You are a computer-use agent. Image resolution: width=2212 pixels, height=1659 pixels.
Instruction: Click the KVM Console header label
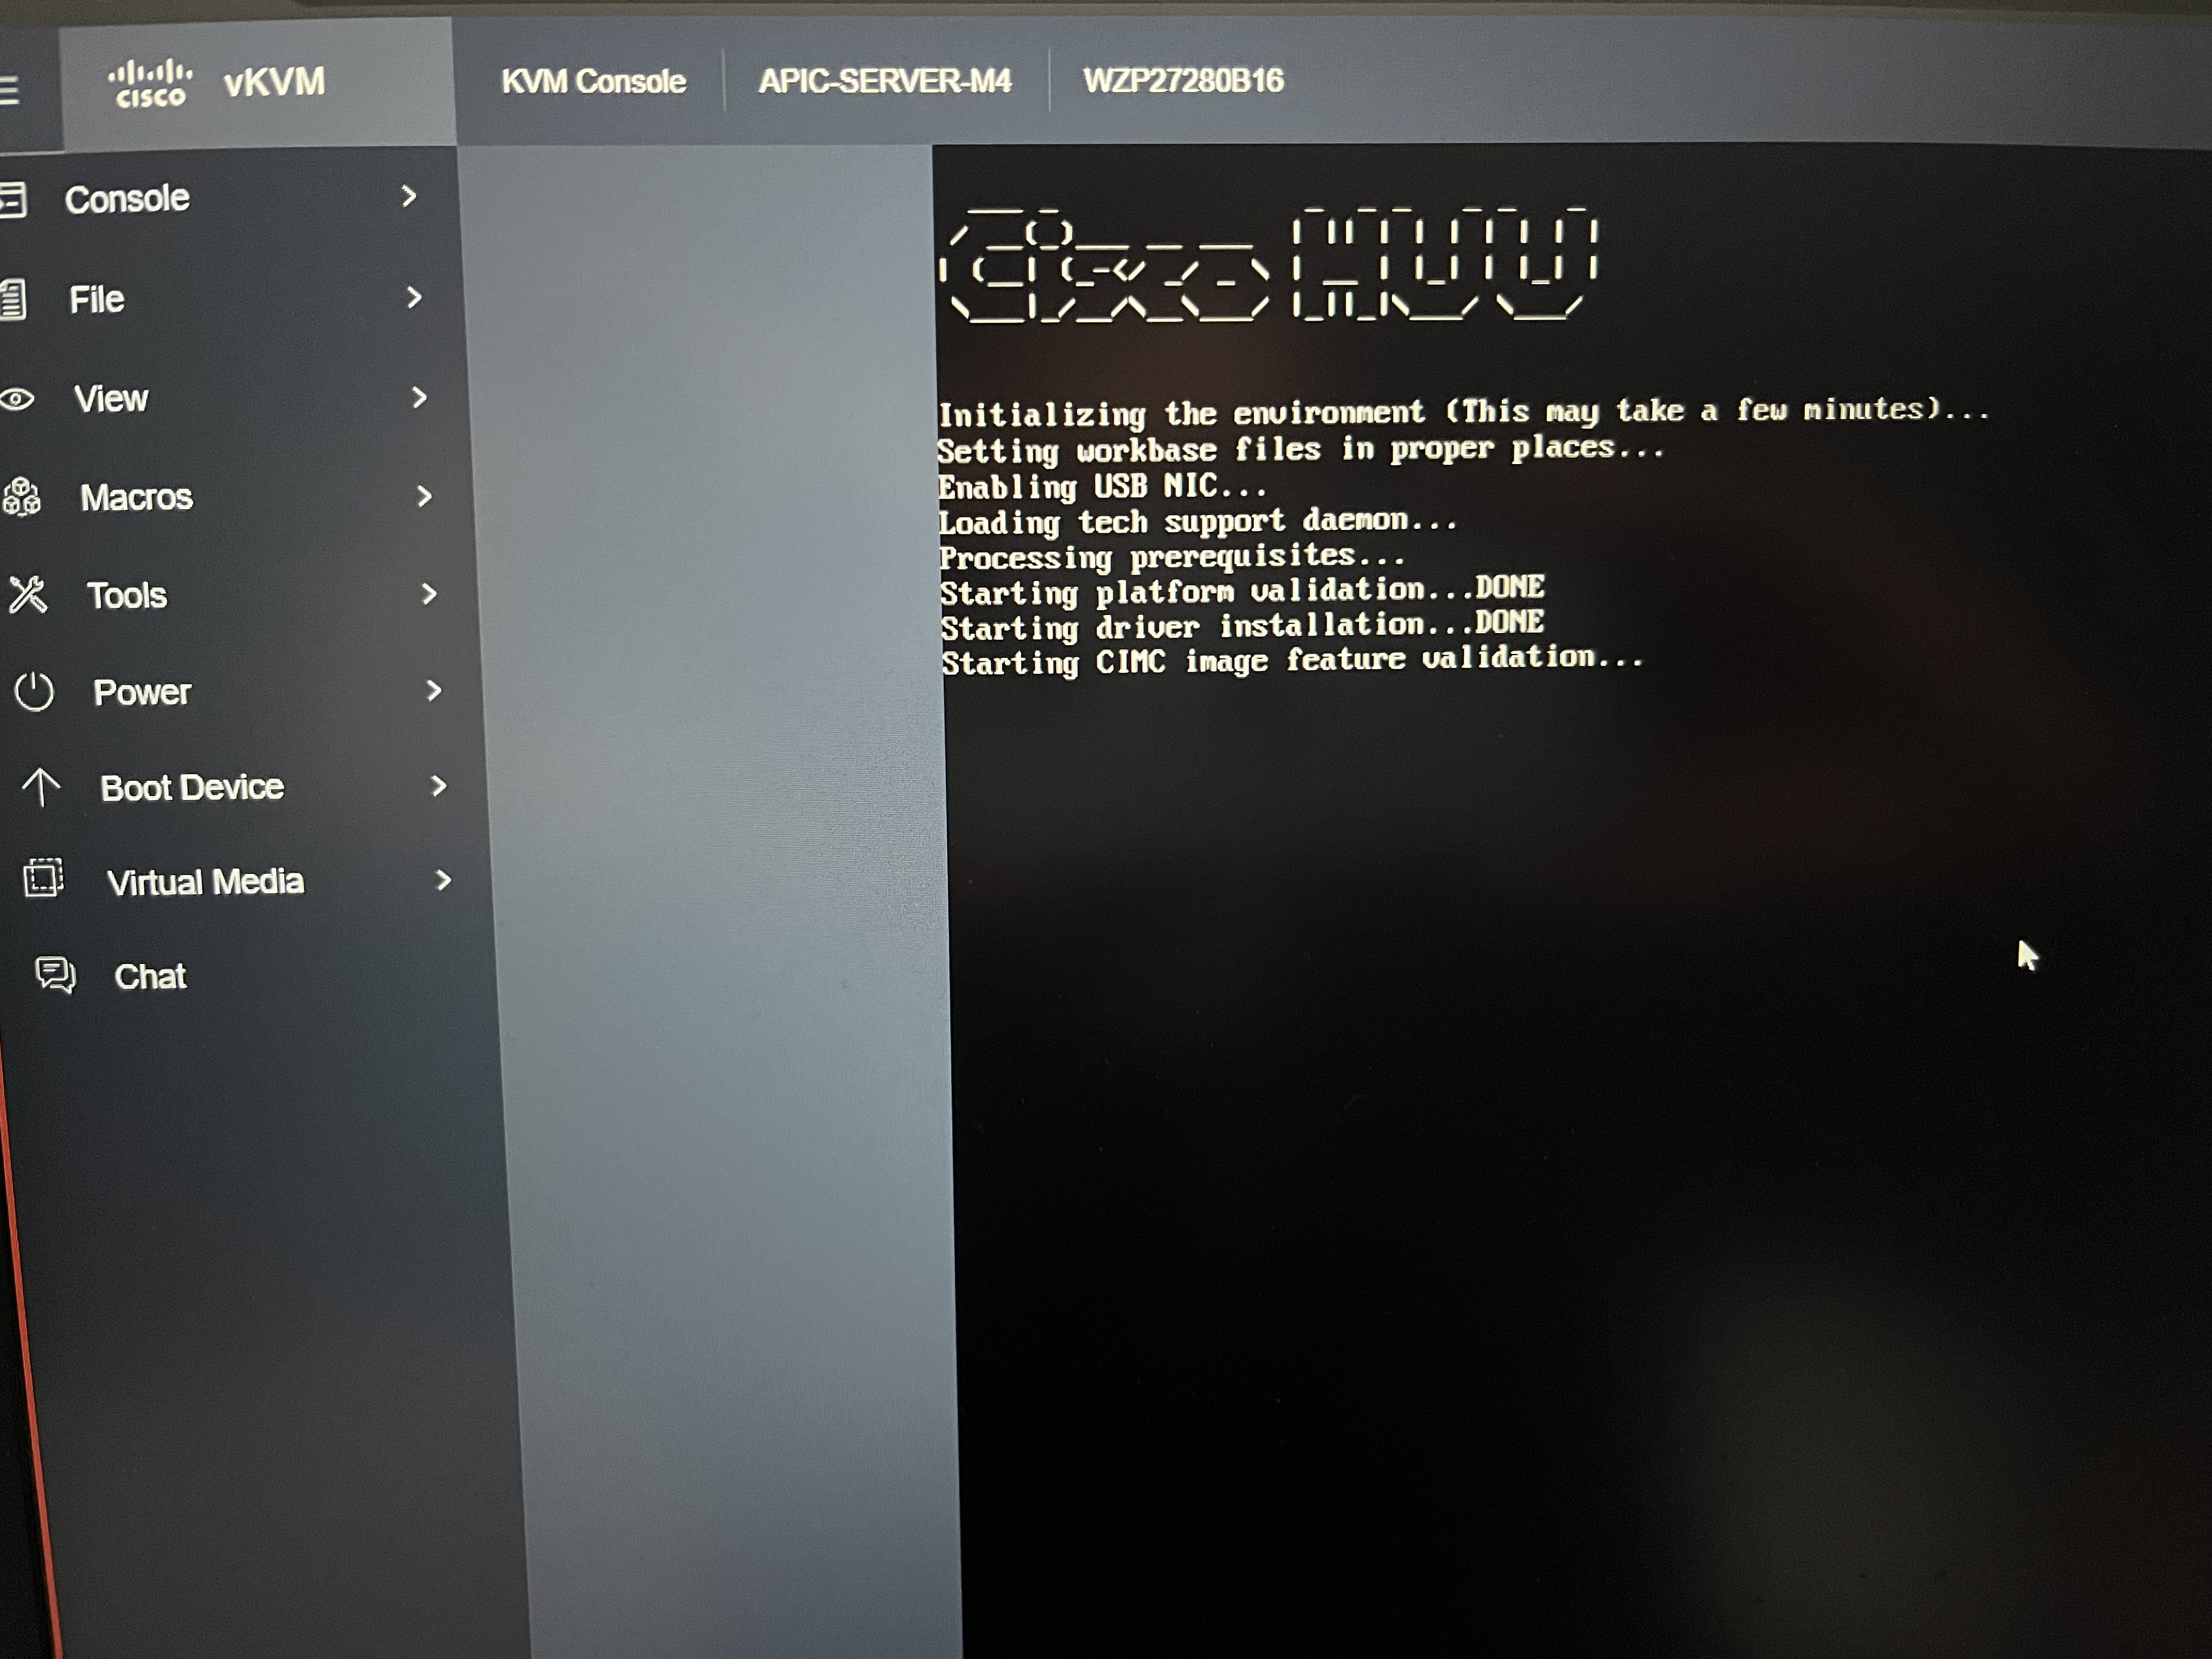[x=594, y=81]
